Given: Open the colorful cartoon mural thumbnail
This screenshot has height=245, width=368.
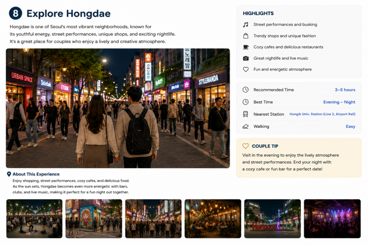Looking at the screenshot, I should (x=94, y=219).
